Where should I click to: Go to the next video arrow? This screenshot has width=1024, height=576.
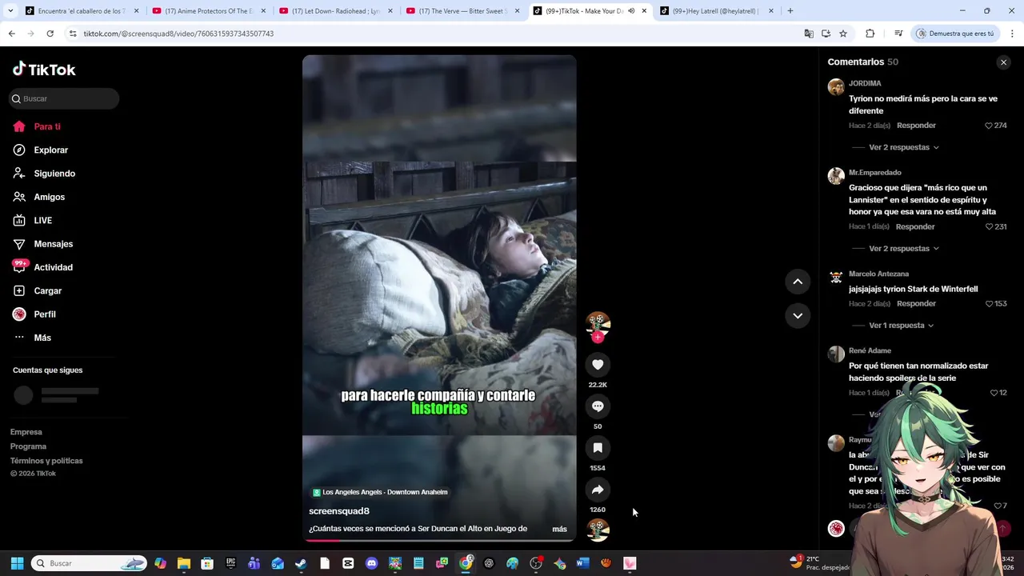coord(798,316)
